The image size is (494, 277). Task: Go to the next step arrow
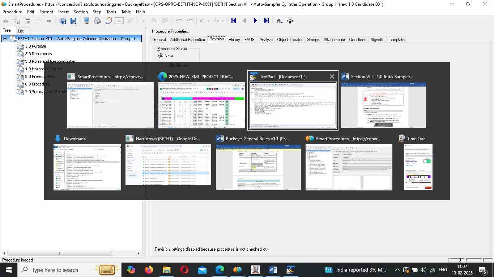[x=255, y=21]
